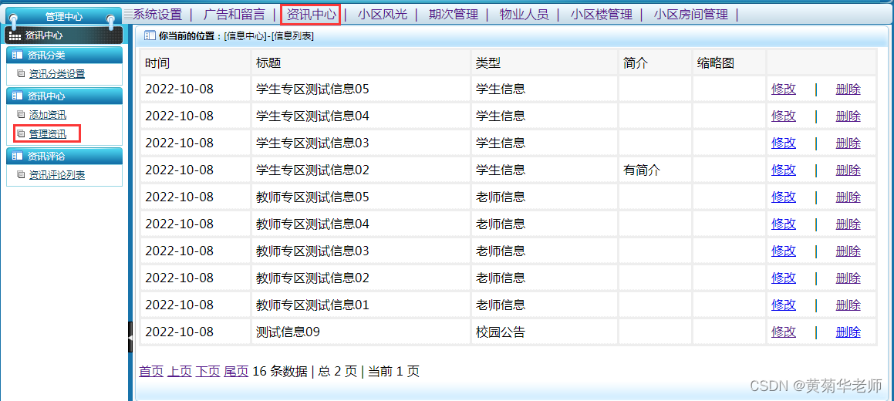Switch to 小区楼管理 tab
The image size is (894, 401).
(x=601, y=14)
